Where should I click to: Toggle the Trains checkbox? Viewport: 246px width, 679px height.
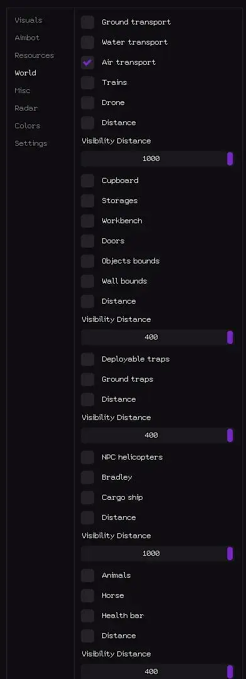pos(87,82)
